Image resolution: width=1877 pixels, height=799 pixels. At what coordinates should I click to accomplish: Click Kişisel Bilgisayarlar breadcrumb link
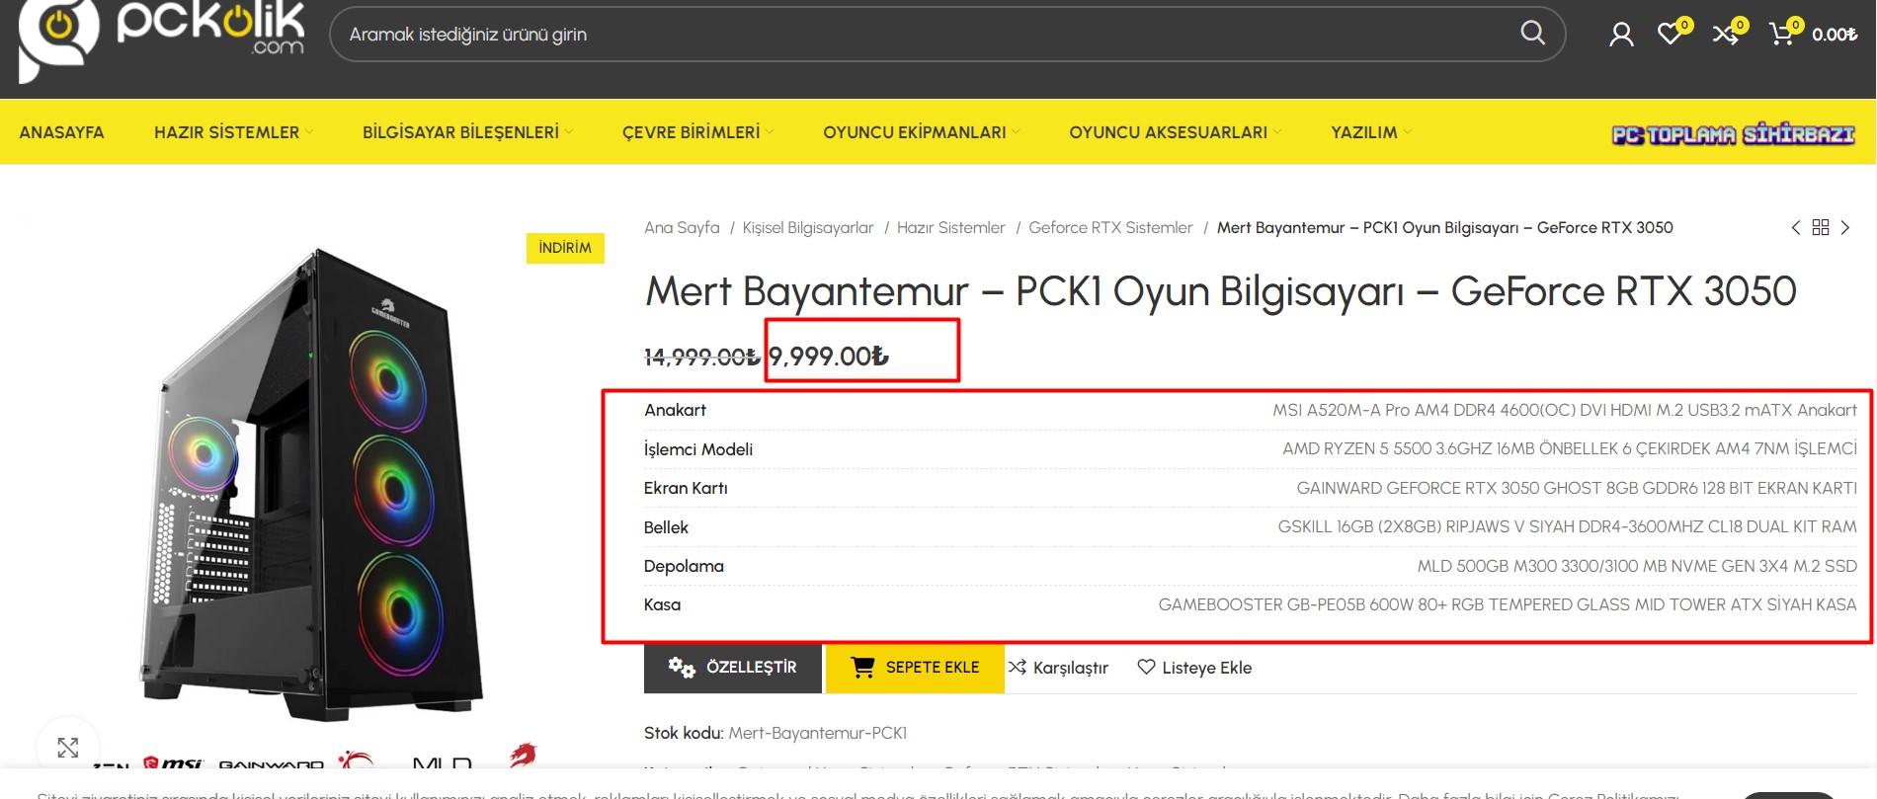point(808,228)
